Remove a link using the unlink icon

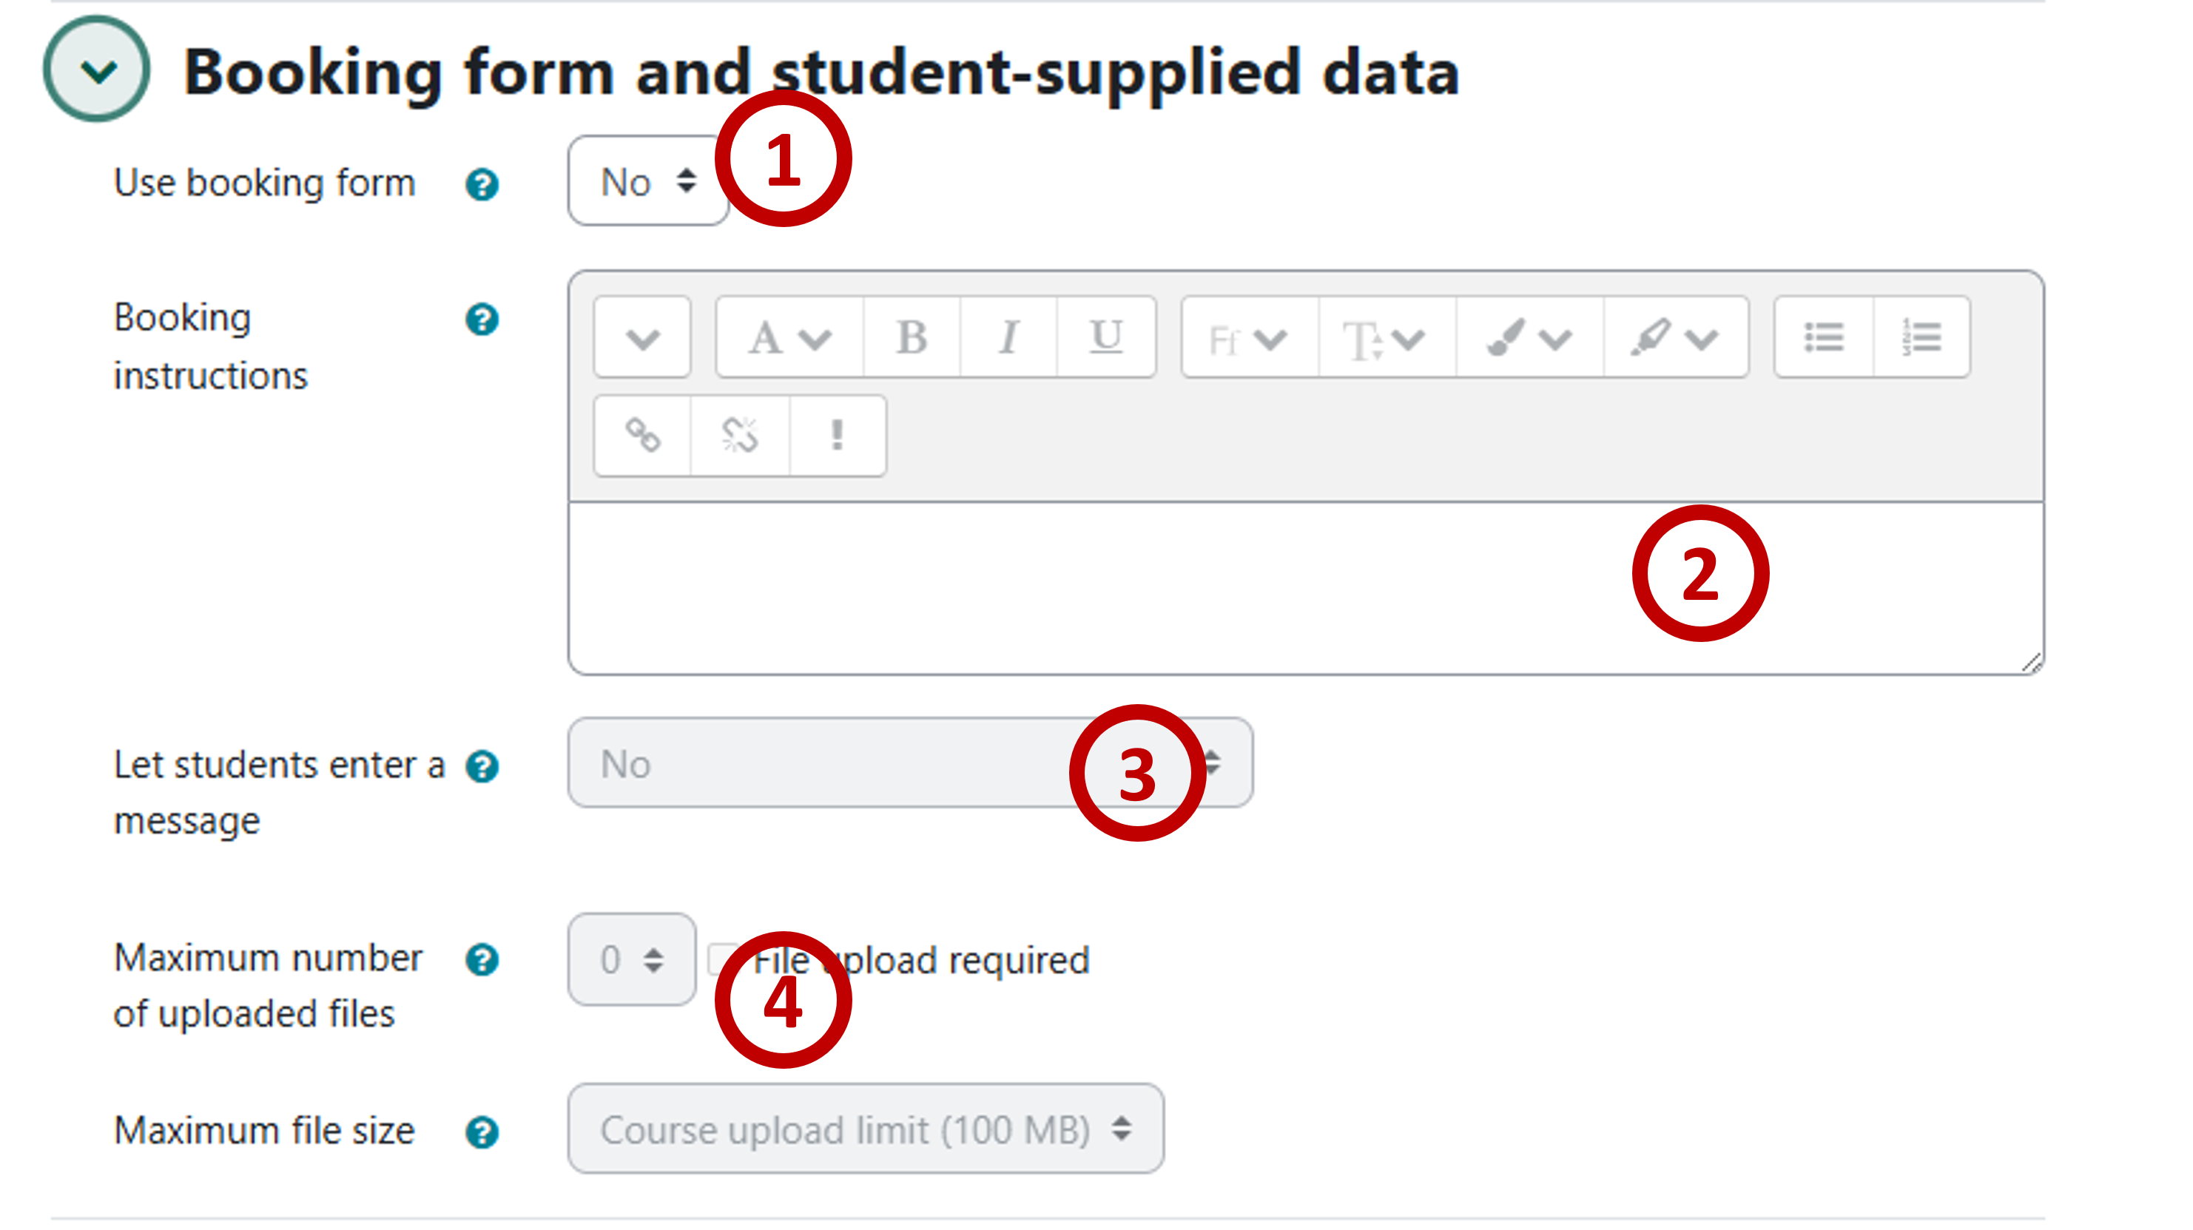pyautogui.click(x=739, y=436)
